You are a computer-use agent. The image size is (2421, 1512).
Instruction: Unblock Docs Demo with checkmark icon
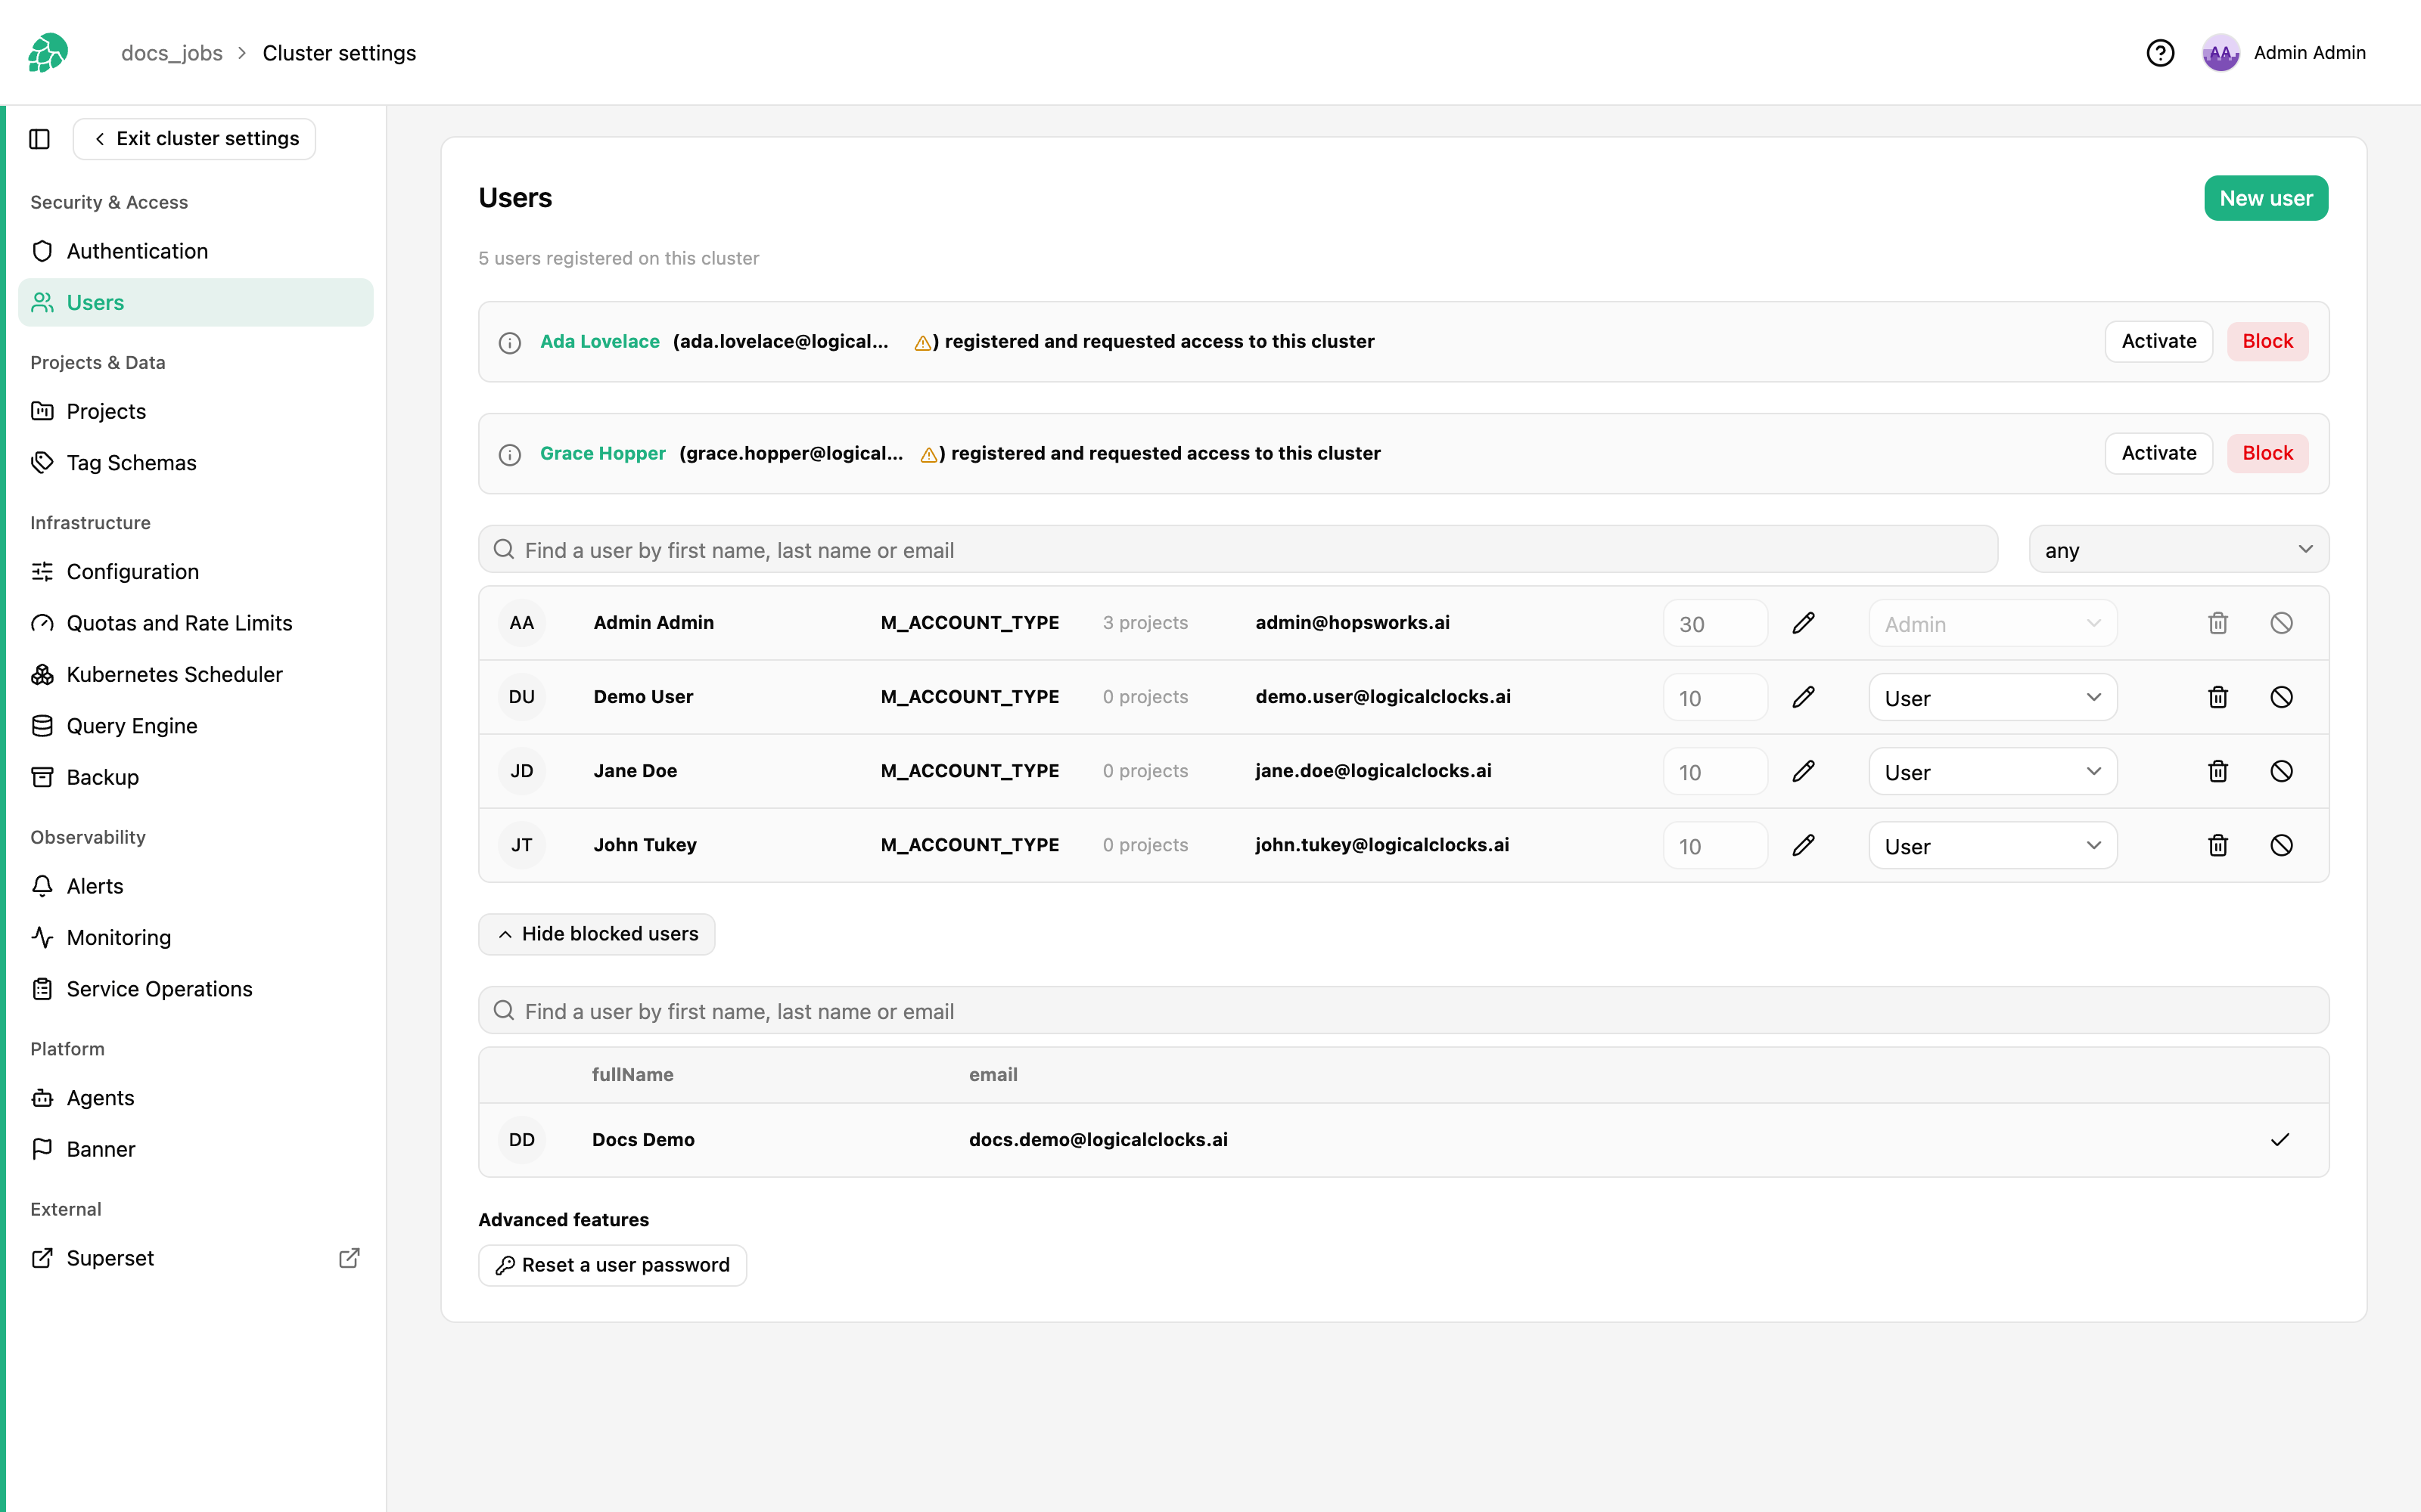click(x=2280, y=1140)
